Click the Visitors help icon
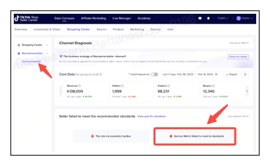Viewport: 270px width, 166px height. [169, 86]
